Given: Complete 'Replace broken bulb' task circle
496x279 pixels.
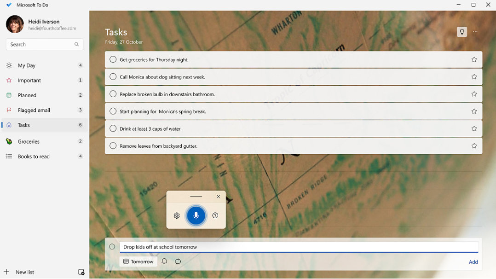Looking at the screenshot, I should click(x=113, y=94).
